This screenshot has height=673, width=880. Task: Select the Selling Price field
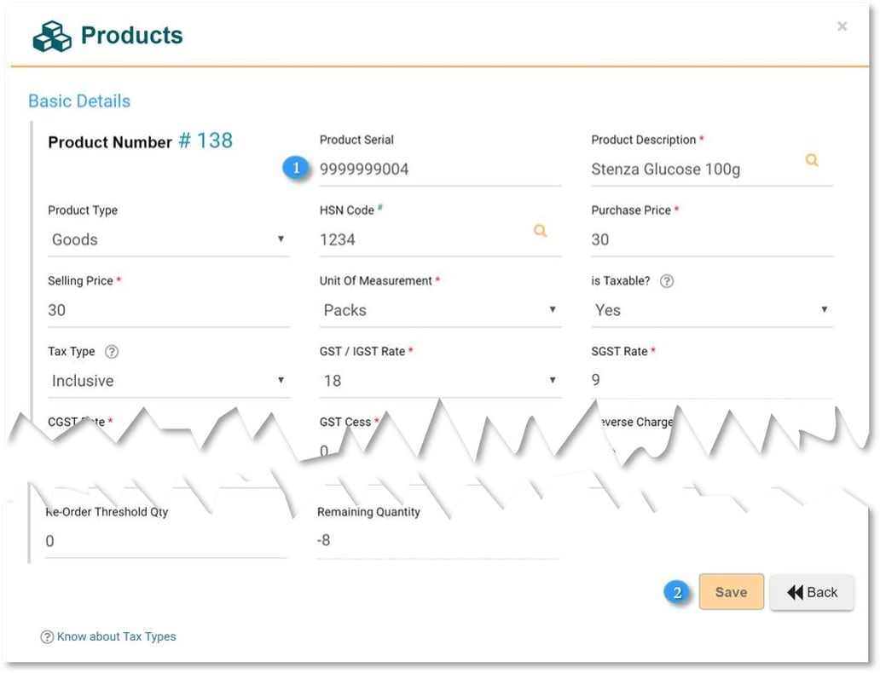(x=168, y=310)
